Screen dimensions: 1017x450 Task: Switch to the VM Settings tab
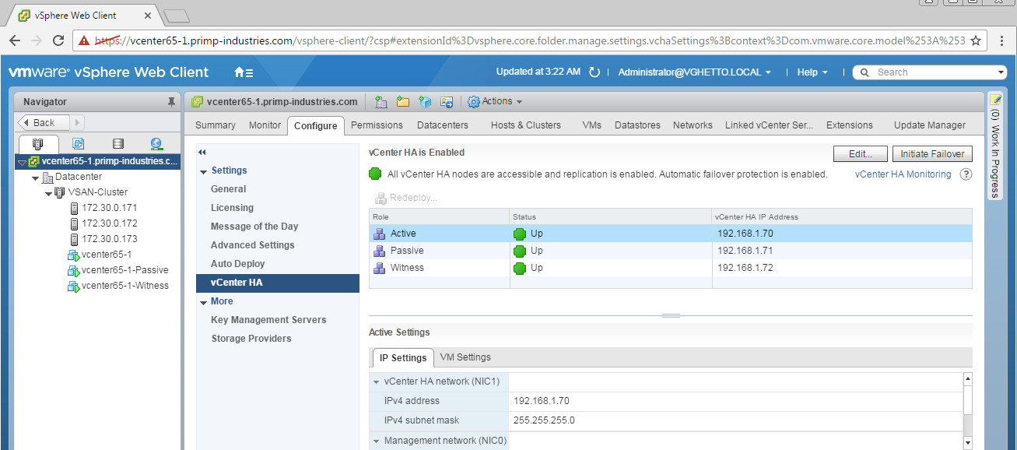point(465,357)
